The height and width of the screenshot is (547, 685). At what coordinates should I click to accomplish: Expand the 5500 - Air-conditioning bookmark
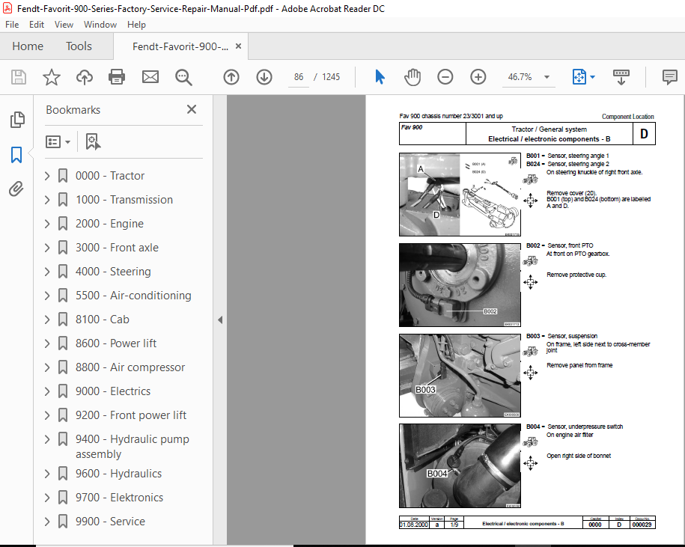[x=47, y=296]
